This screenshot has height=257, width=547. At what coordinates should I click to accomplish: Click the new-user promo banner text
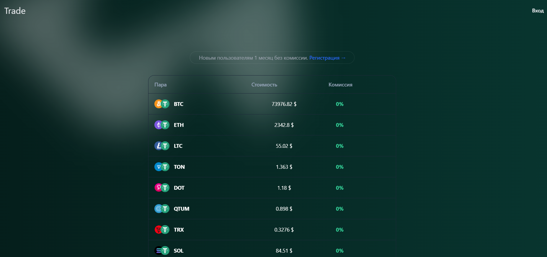point(253,58)
